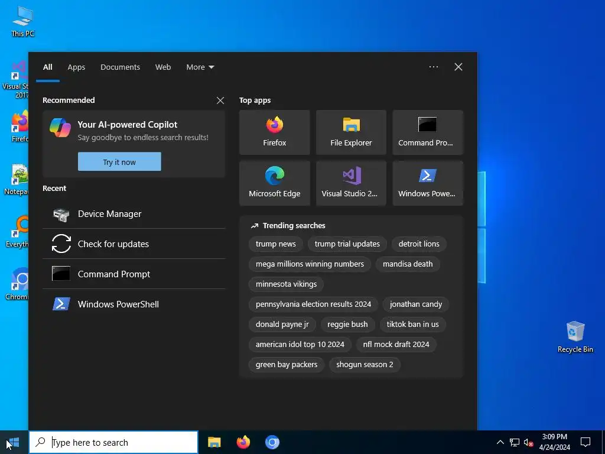Search trending topic trump trial updates
The height and width of the screenshot is (454, 605).
347,244
